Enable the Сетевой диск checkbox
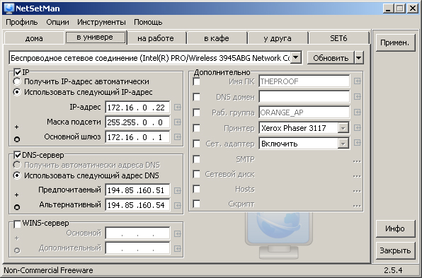Viewport: 422px width, 278px height. (x=196, y=174)
